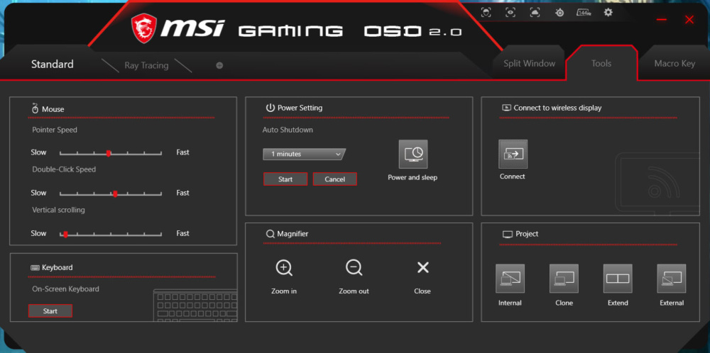Screen dimensions: 710x353
Task: Click the Magnifier Zoom out icon
Action: click(x=354, y=268)
